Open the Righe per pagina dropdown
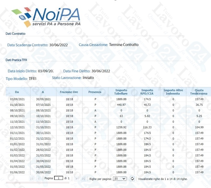This screenshot has height=188, width=211. [119, 179]
